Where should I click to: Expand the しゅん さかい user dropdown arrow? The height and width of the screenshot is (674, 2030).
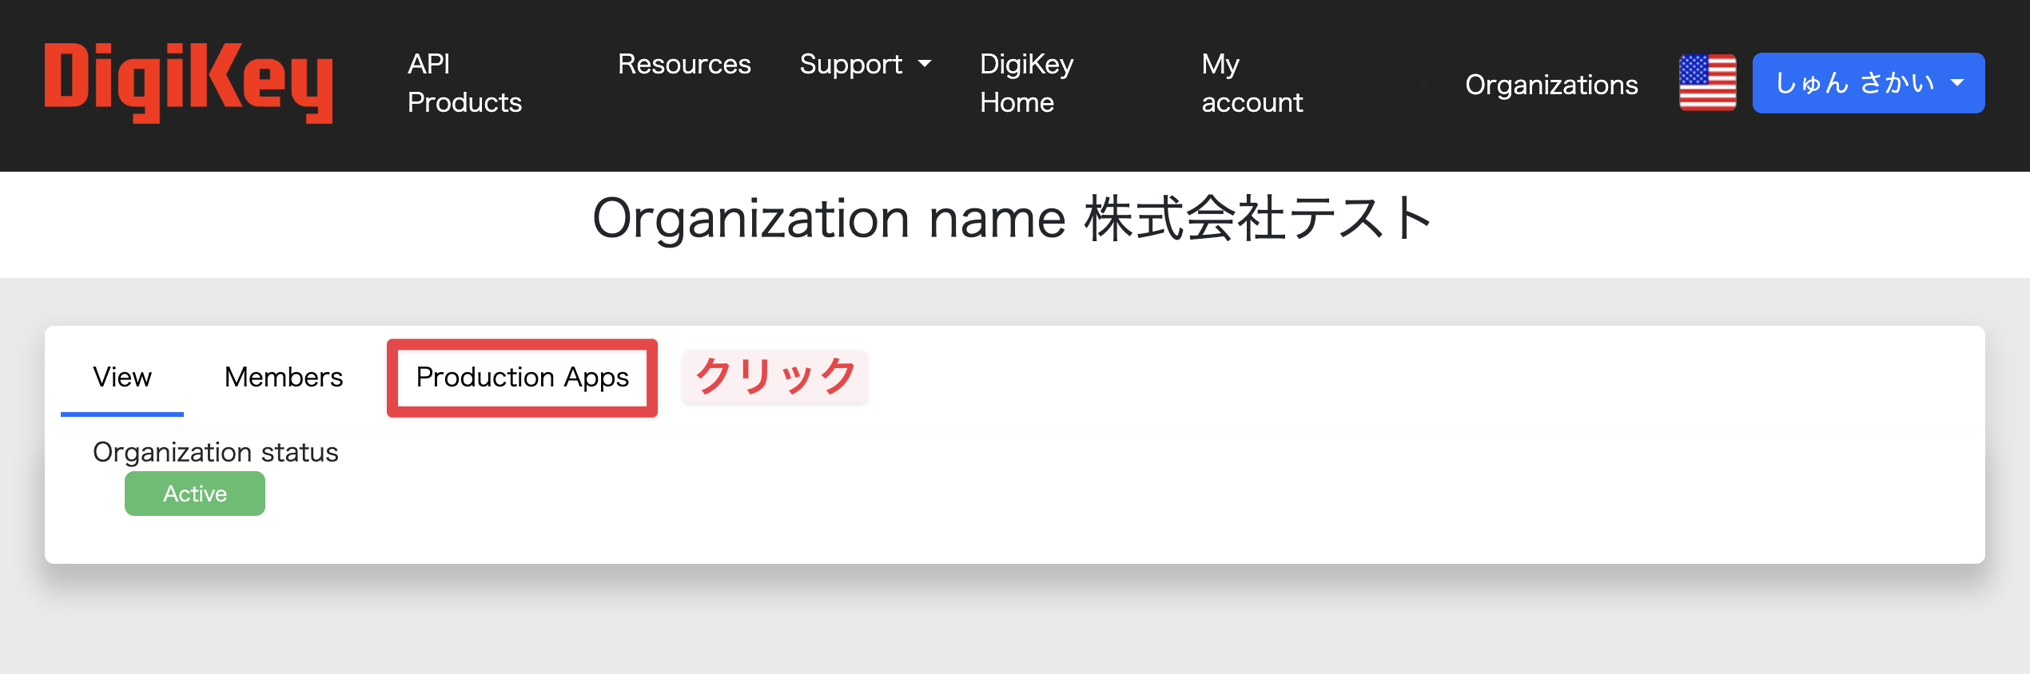tap(1957, 83)
